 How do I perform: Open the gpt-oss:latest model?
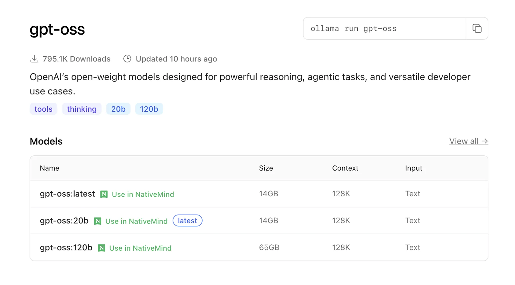coord(67,194)
